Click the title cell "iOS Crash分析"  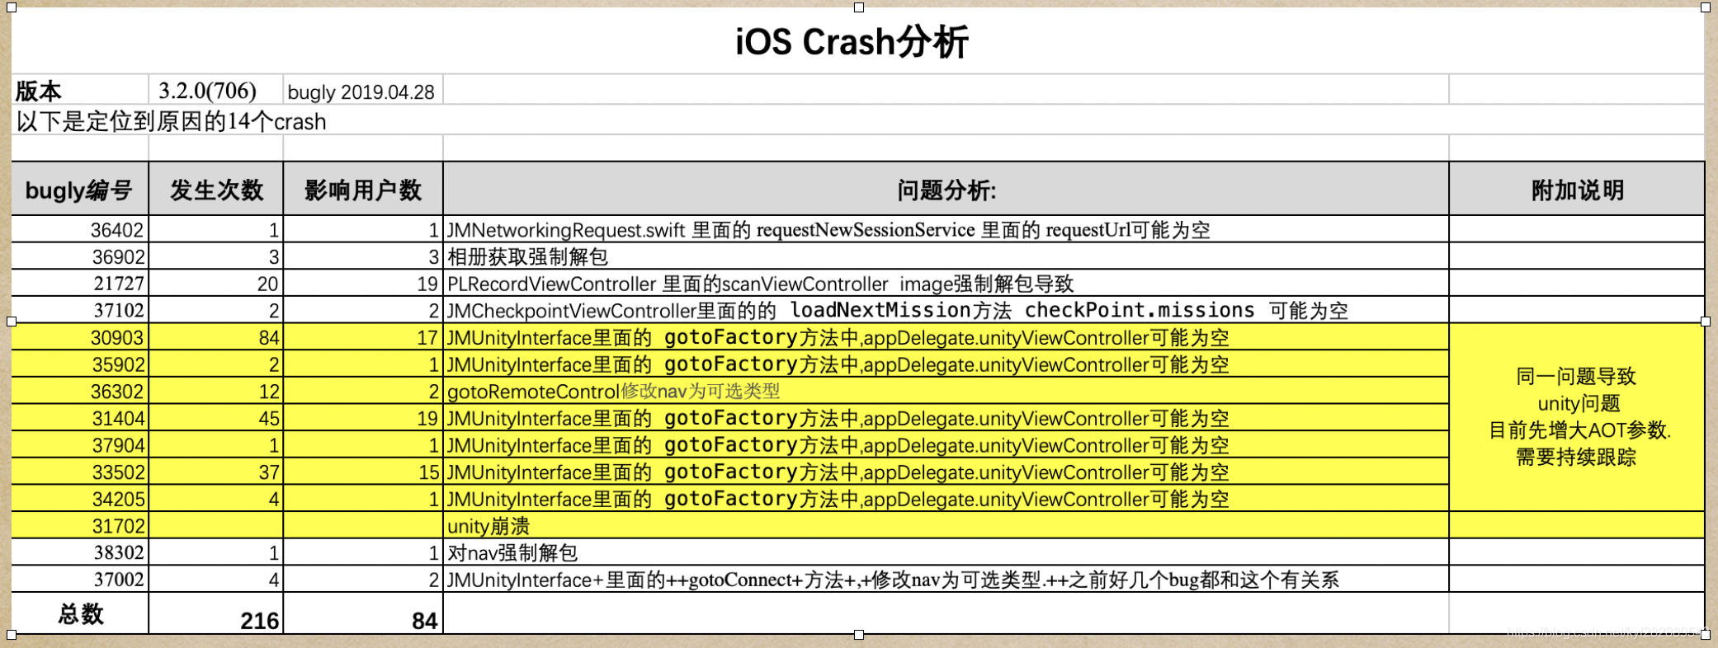[857, 41]
